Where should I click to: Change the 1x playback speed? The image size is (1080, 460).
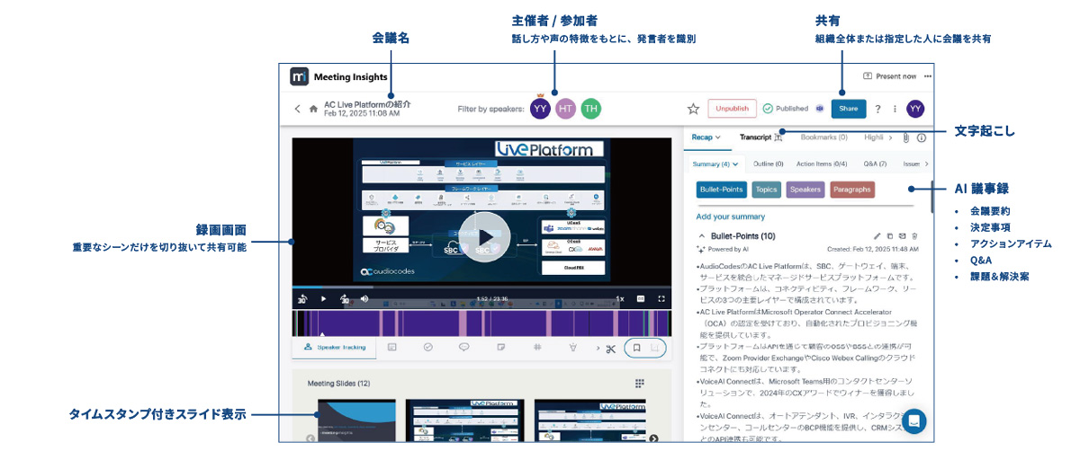point(619,298)
